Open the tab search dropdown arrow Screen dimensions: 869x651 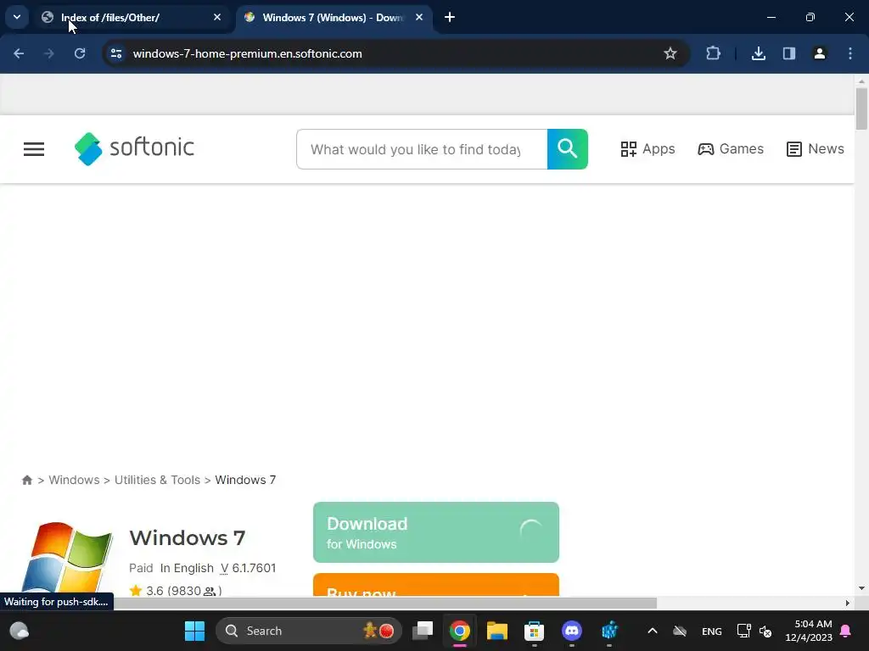(17, 17)
